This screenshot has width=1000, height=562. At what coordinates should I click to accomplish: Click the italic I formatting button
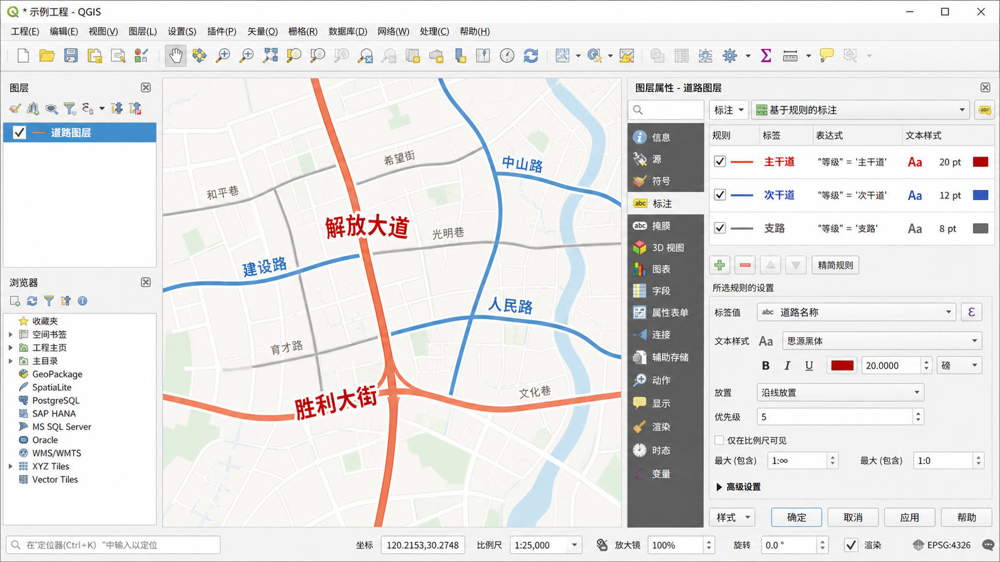click(787, 366)
